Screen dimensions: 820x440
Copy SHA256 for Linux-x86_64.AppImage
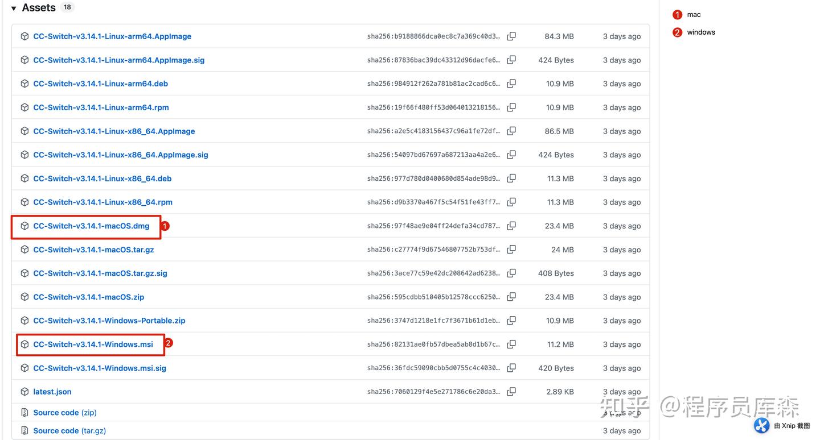click(x=511, y=131)
